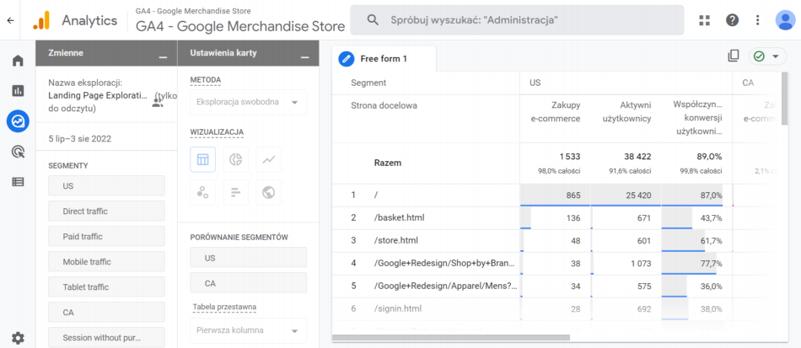Image resolution: width=801 pixels, height=348 pixels.
Task: Open Reports bar chart icon in sidebar
Action: click(18, 91)
